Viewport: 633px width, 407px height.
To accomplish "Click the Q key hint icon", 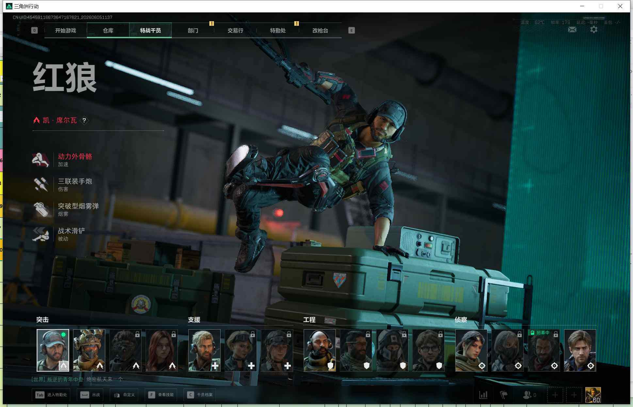I will point(34,30).
